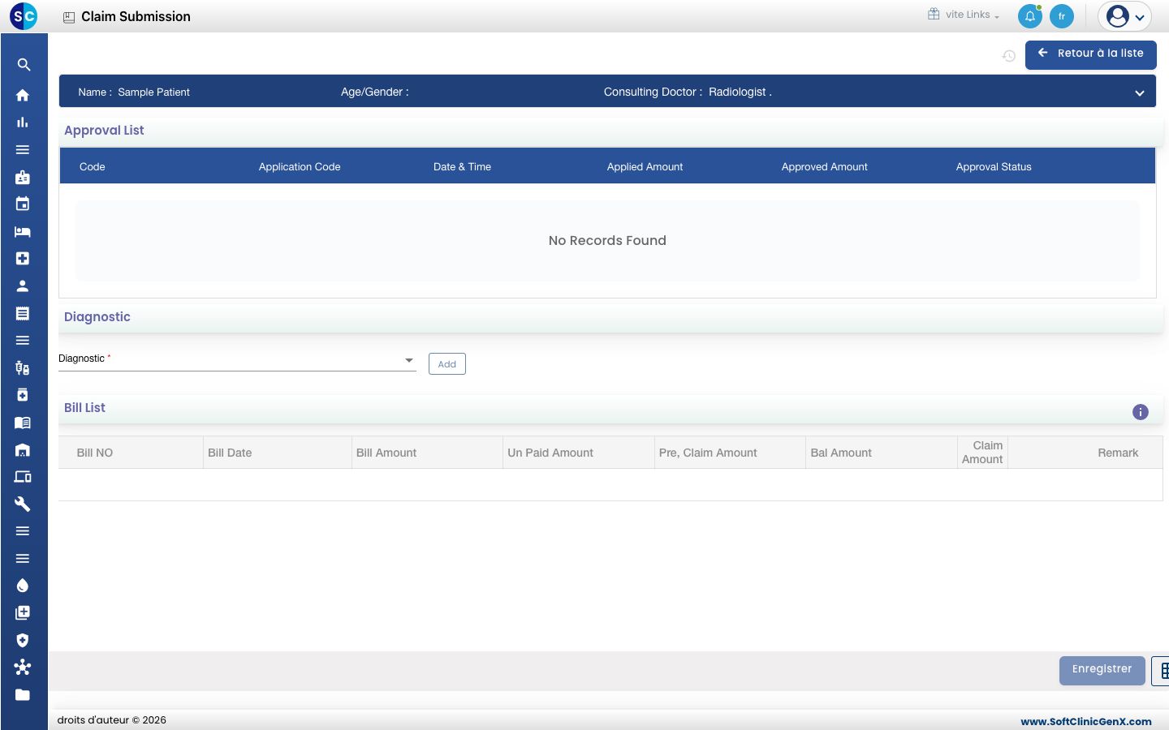Click the Enregistrer button
The image size is (1169, 730).
tap(1102, 670)
